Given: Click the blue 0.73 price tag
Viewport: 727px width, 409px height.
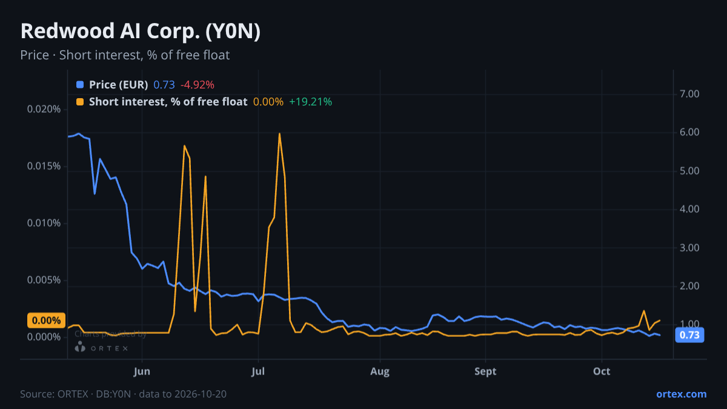Looking at the screenshot, I should point(689,335).
